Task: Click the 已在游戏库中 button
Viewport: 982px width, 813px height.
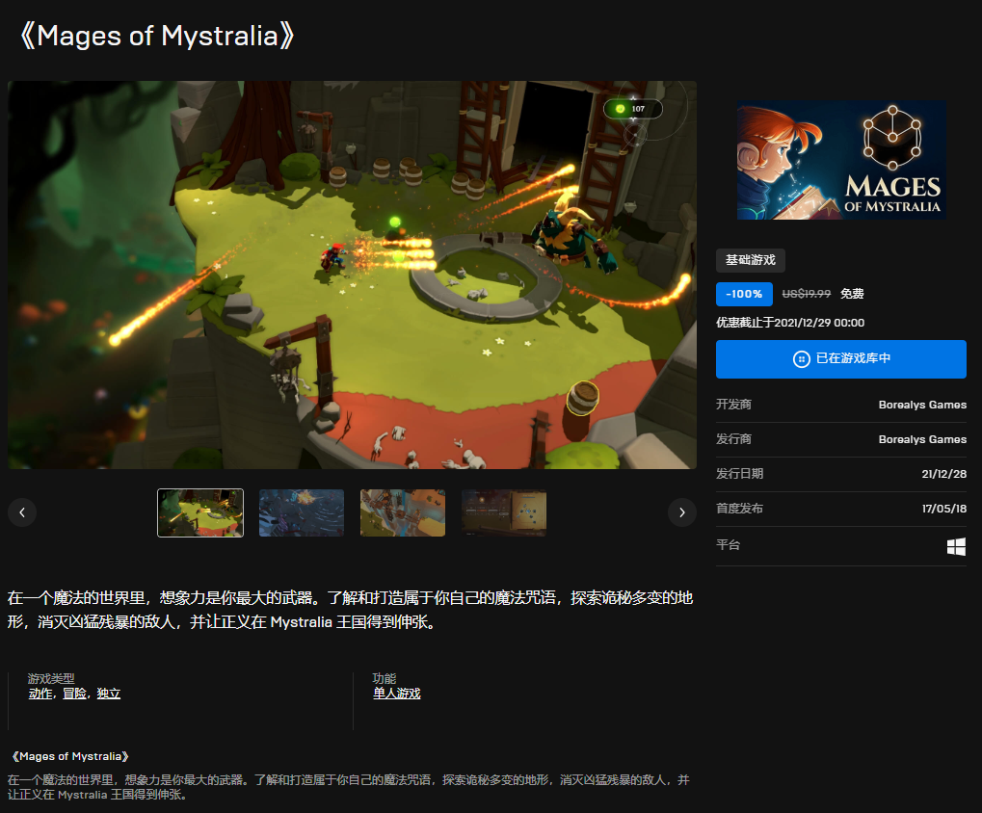Action: tap(841, 359)
